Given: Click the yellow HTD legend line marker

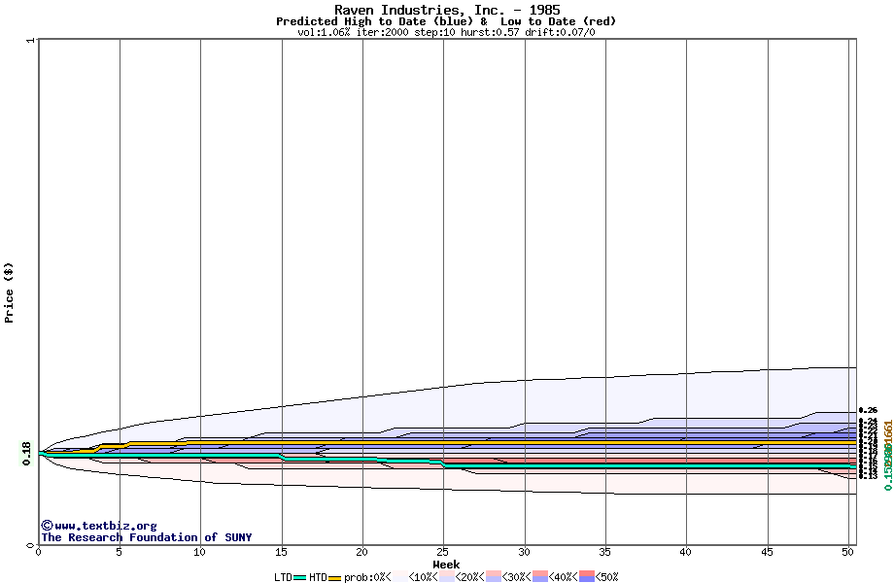Looking at the screenshot, I should 335,577.
